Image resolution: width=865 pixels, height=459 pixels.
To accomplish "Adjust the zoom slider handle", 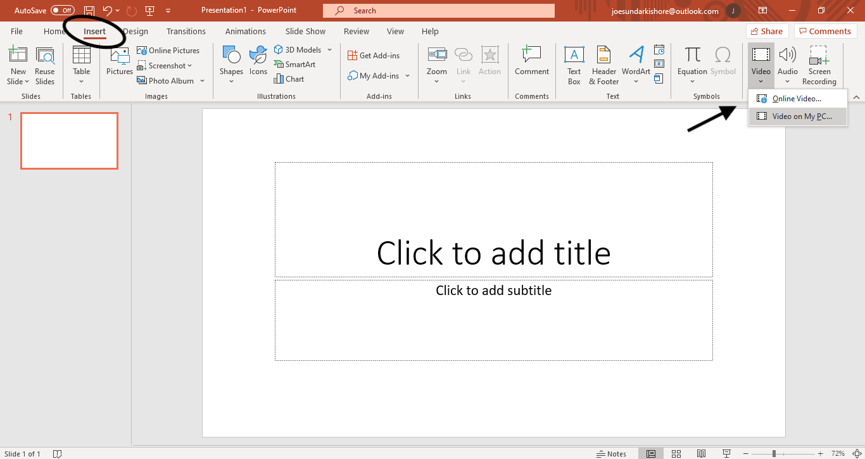I will tap(774, 453).
